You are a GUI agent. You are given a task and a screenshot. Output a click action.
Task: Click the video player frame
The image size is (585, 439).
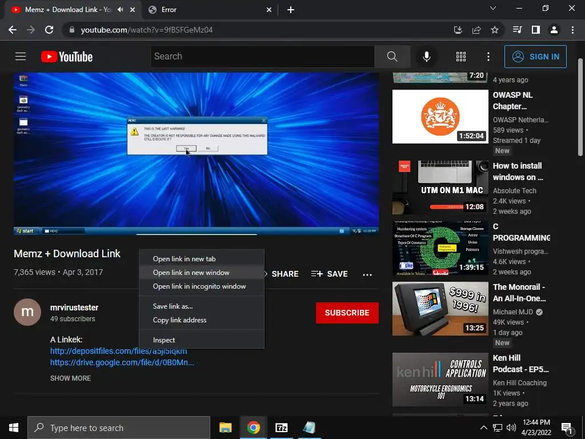pyautogui.click(x=197, y=153)
